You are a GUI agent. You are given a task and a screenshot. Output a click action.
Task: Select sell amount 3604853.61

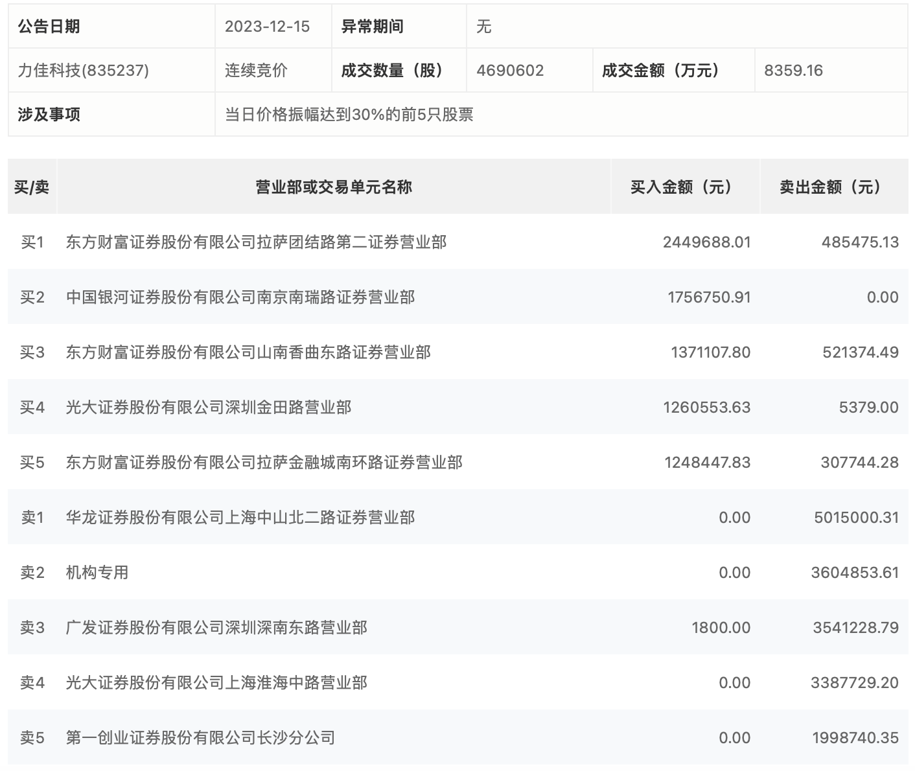click(855, 573)
